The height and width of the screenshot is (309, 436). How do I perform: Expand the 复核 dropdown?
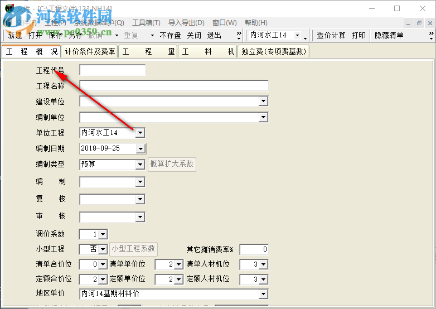(x=140, y=199)
